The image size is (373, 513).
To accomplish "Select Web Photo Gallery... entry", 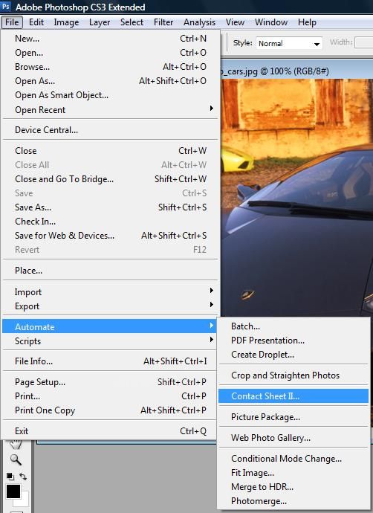I will (x=293, y=438).
